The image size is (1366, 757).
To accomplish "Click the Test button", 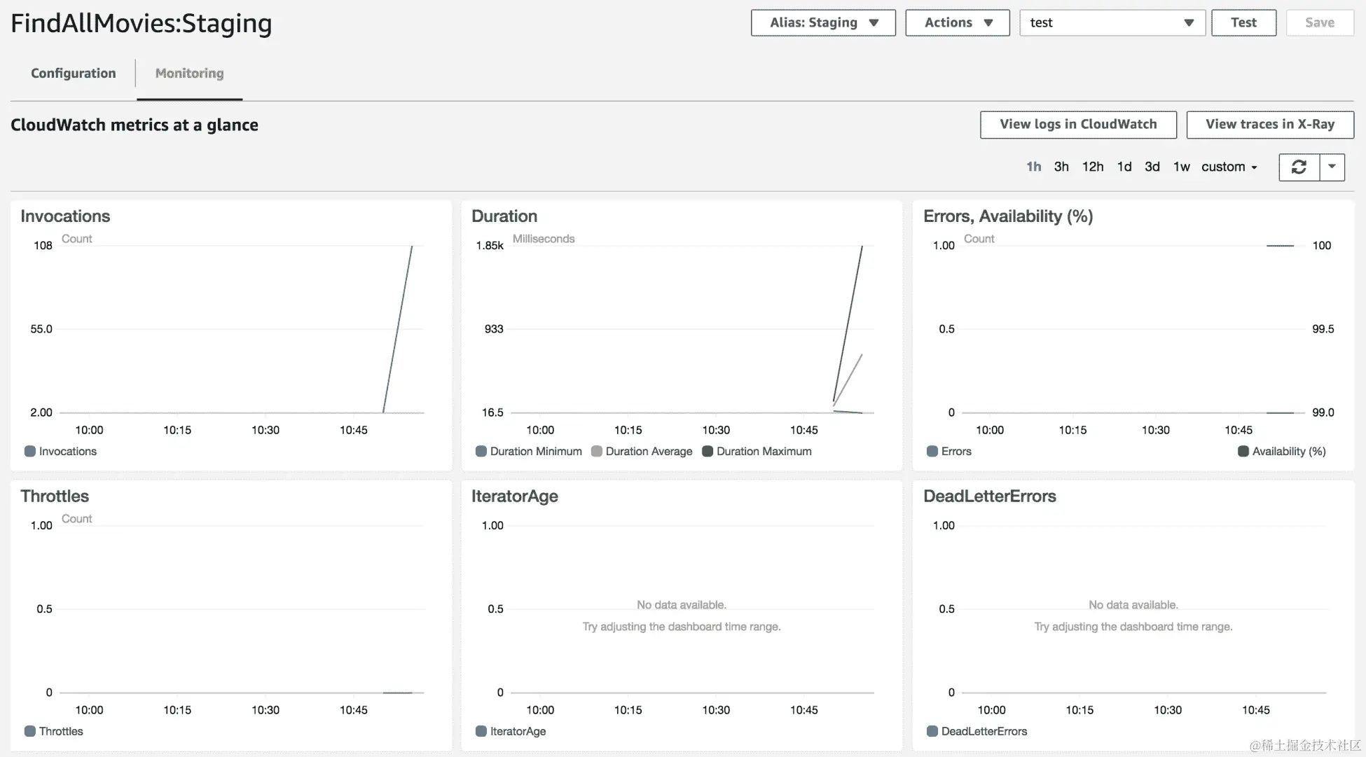I will click(1243, 22).
